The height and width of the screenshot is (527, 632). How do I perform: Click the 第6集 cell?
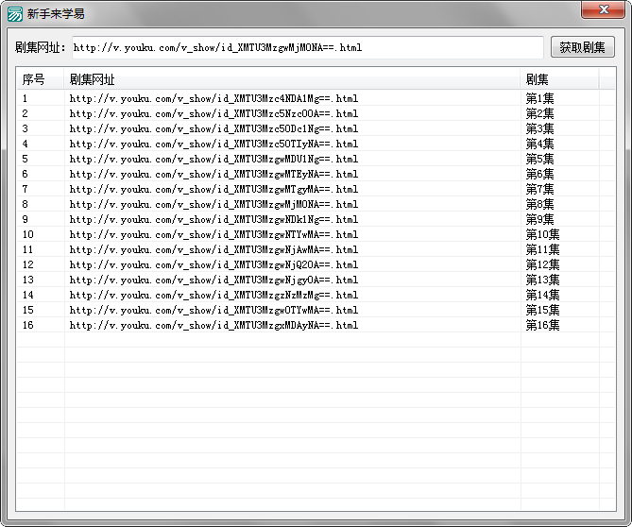[539, 174]
